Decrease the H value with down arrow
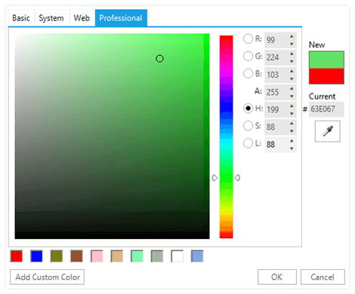The image size is (355, 294). (292, 114)
